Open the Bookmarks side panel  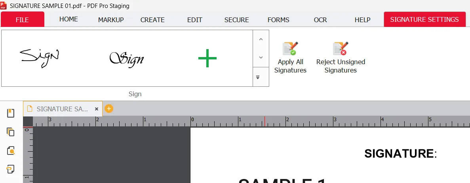tap(11, 113)
